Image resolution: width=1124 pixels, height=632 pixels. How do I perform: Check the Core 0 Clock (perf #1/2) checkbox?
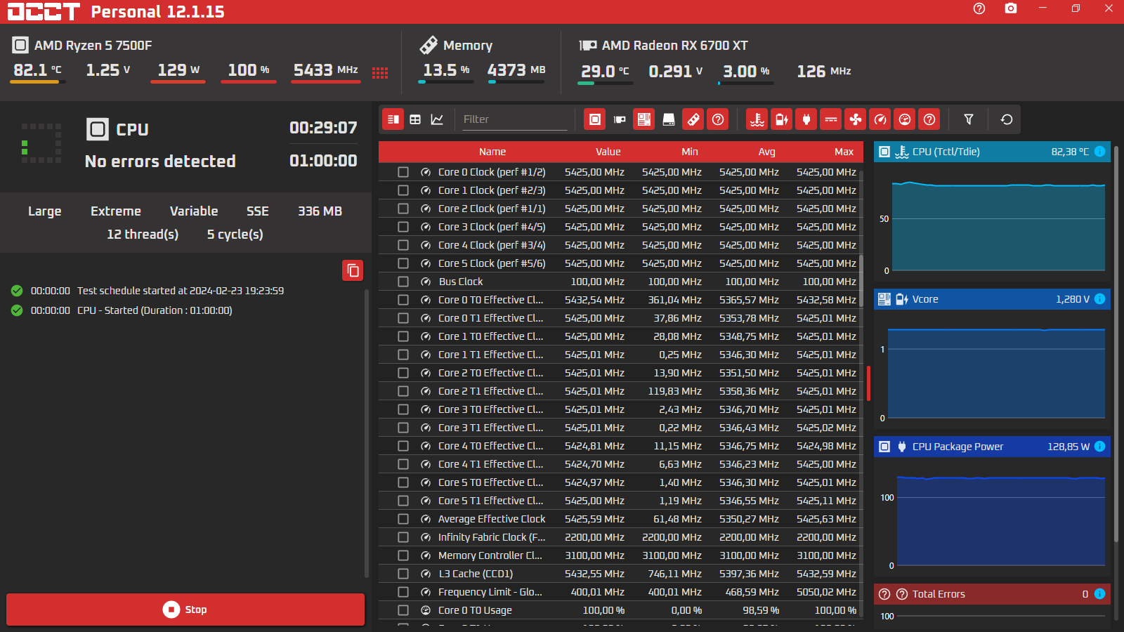[x=403, y=172]
